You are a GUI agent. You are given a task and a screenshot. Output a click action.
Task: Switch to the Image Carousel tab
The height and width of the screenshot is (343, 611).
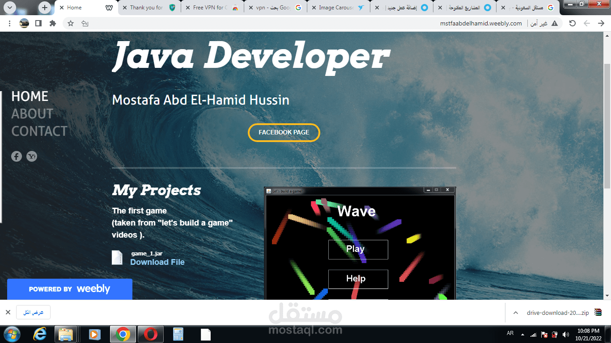coord(339,8)
